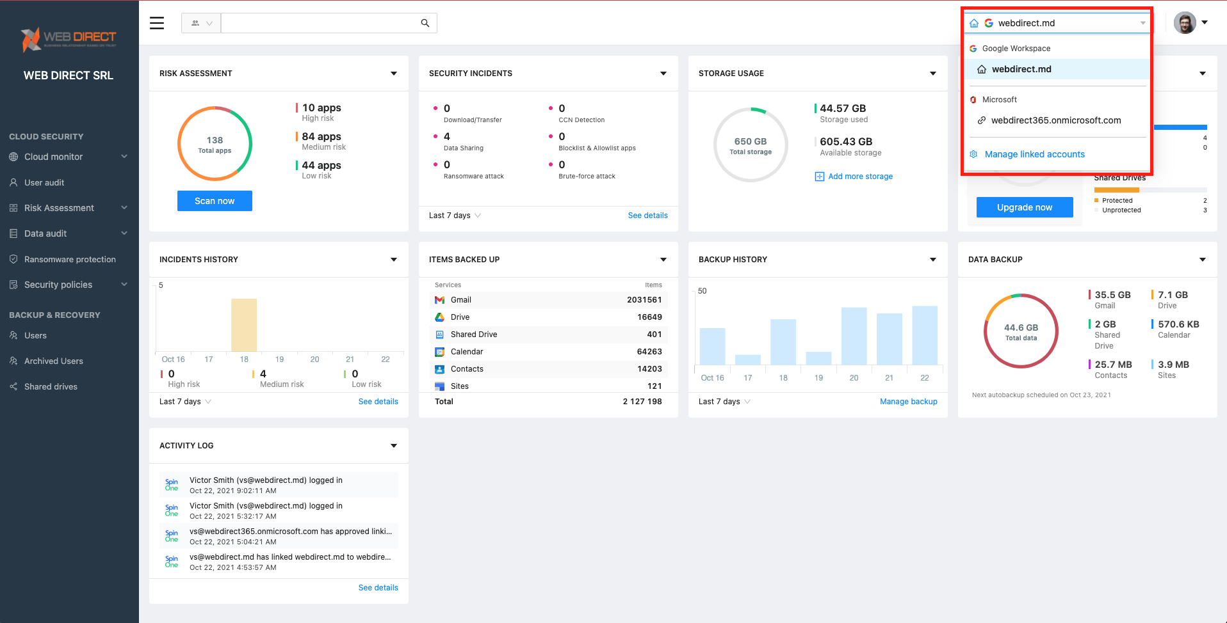1227x623 pixels.
Task: Click the Add more storage plus icon
Action: click(x=819, y=177)
